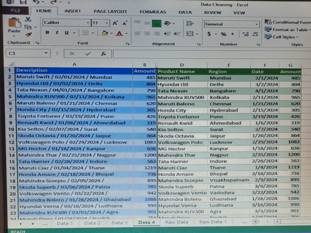Click the formula bar Cancel X button

[72, 53]
